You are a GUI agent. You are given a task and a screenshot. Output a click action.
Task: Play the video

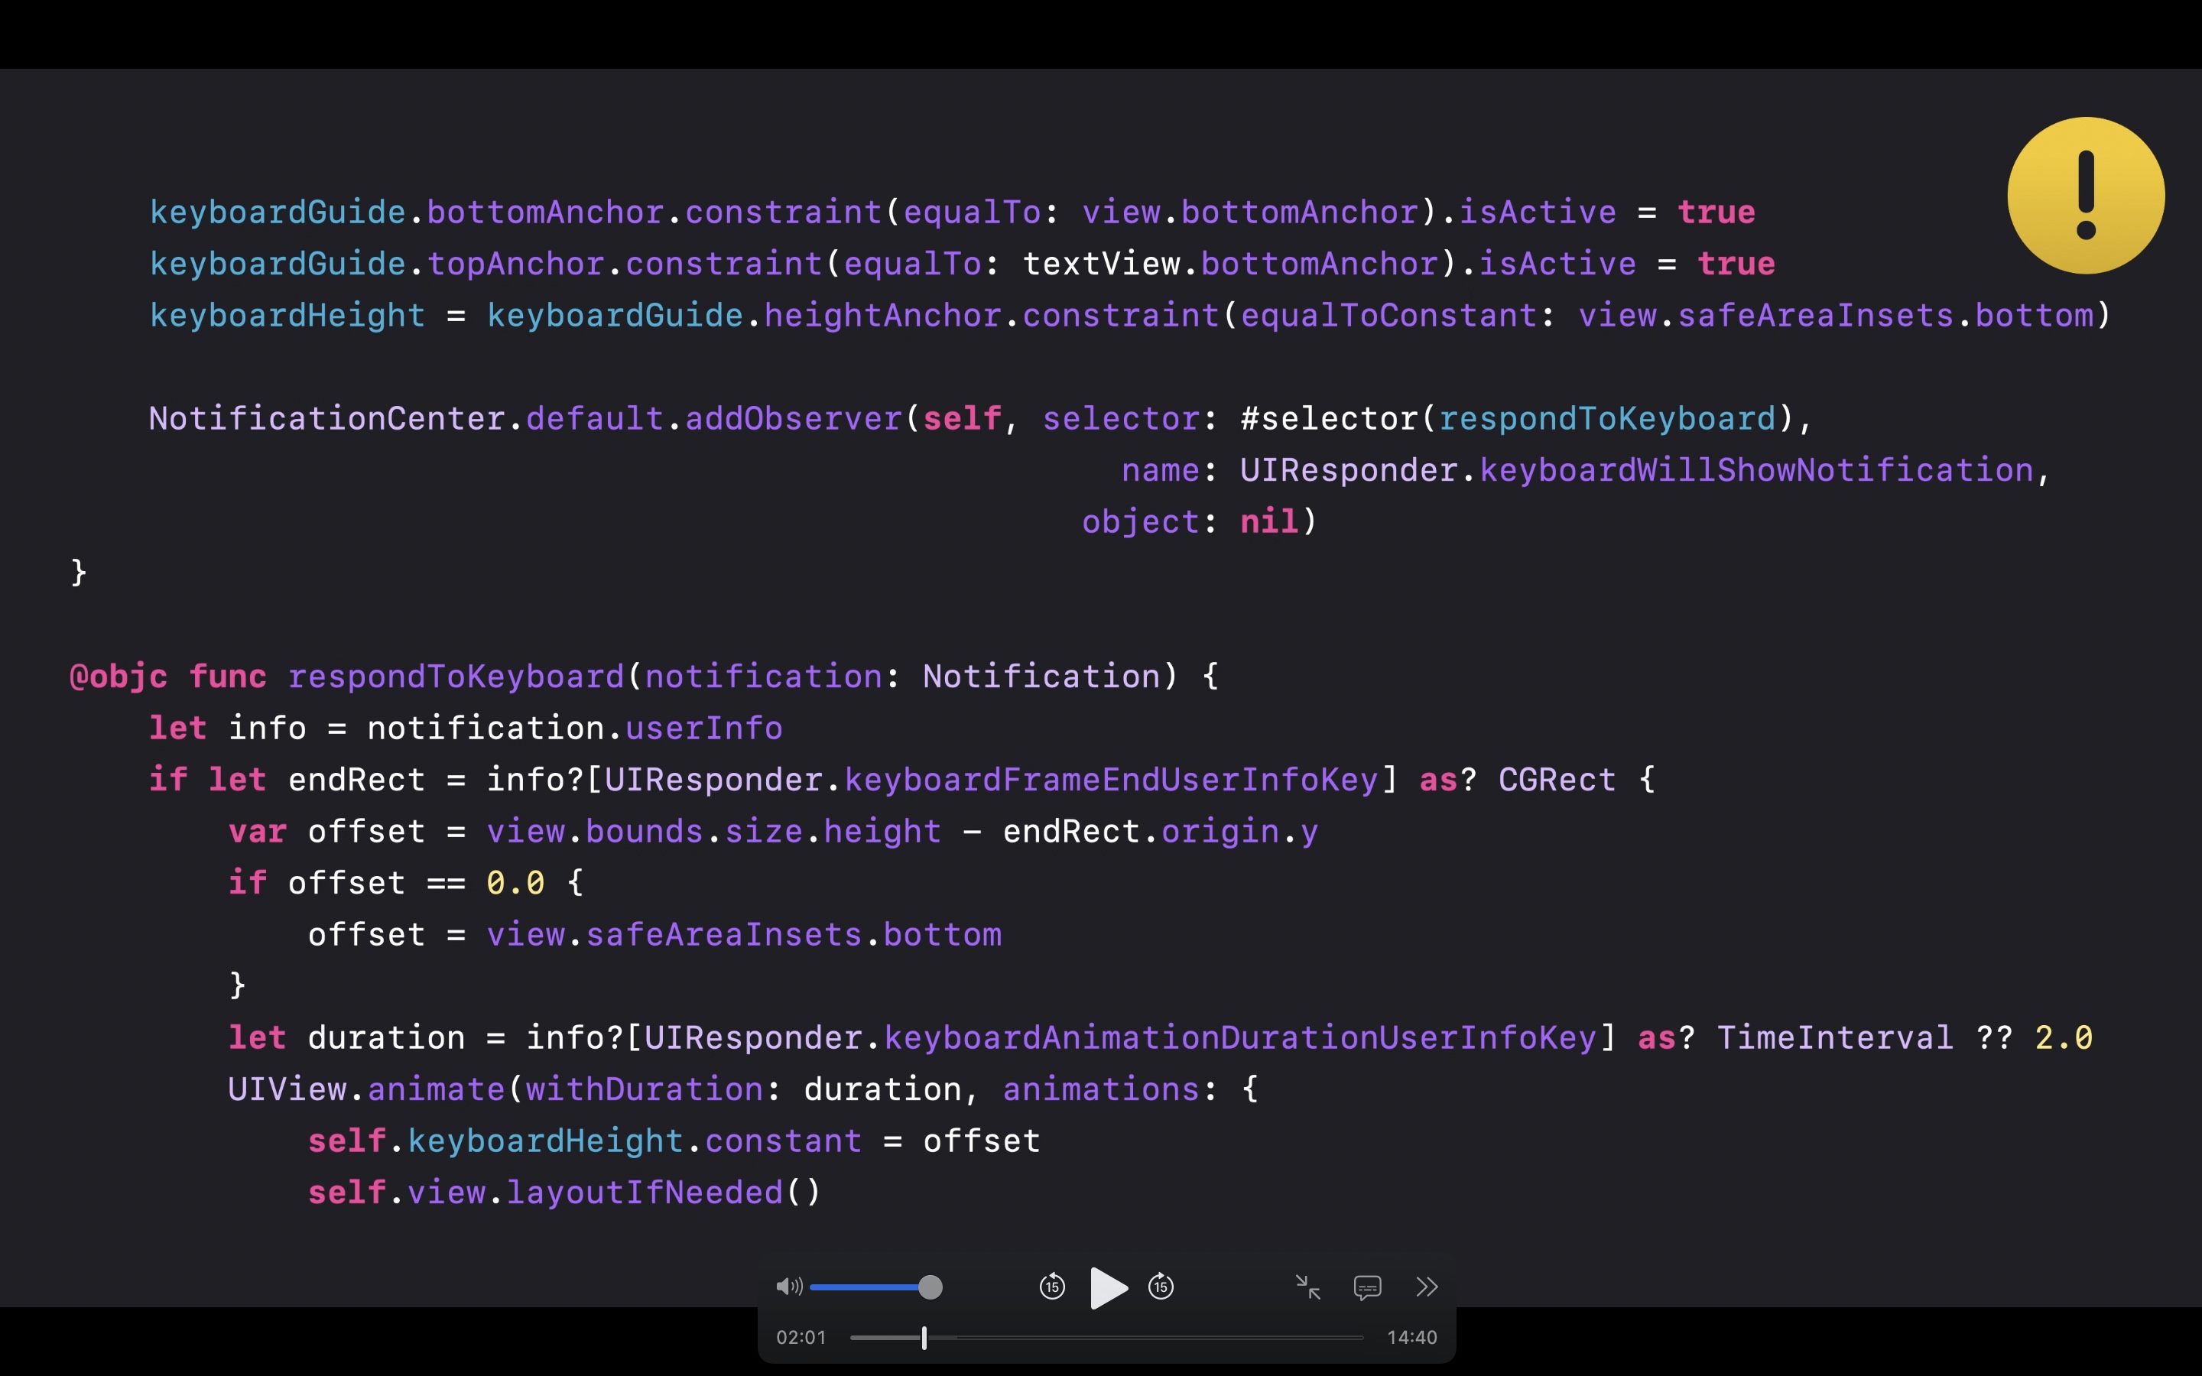pyautogui.click(x=1107, y=1288)
